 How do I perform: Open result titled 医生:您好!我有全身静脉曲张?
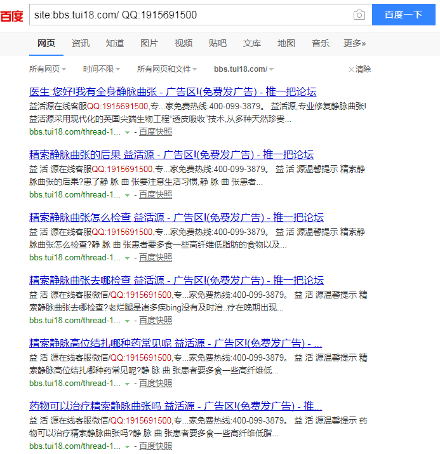point(173,91)
